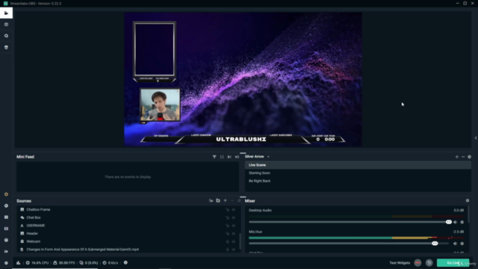Toggle visibility of the mp4 video source
Screen dimensions: 478x269
(x=234, y=250)
